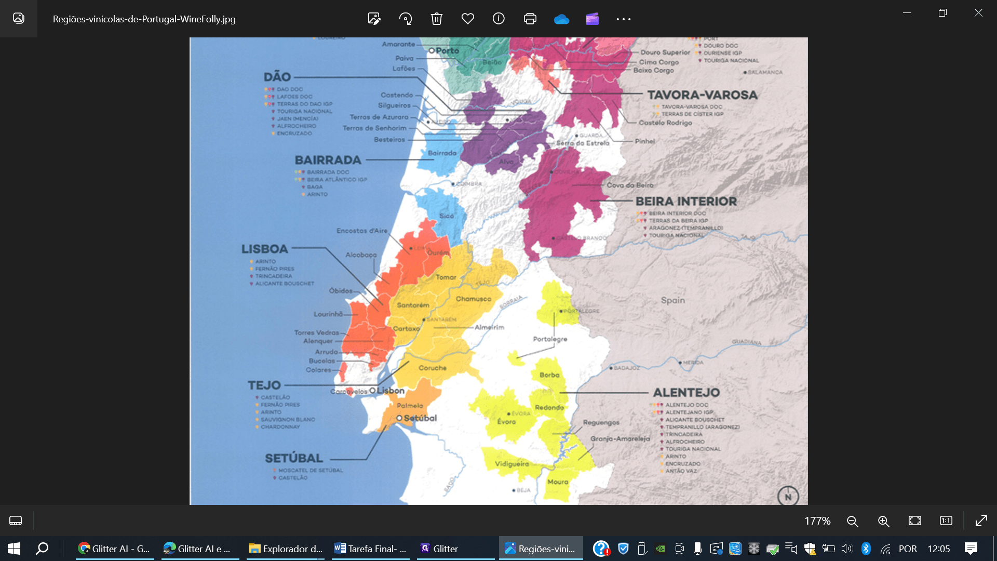The width and height of the screenshot is (997, 561).
Task: Open Explorador de ficheiros taskbar window
Action: [286, 549]
